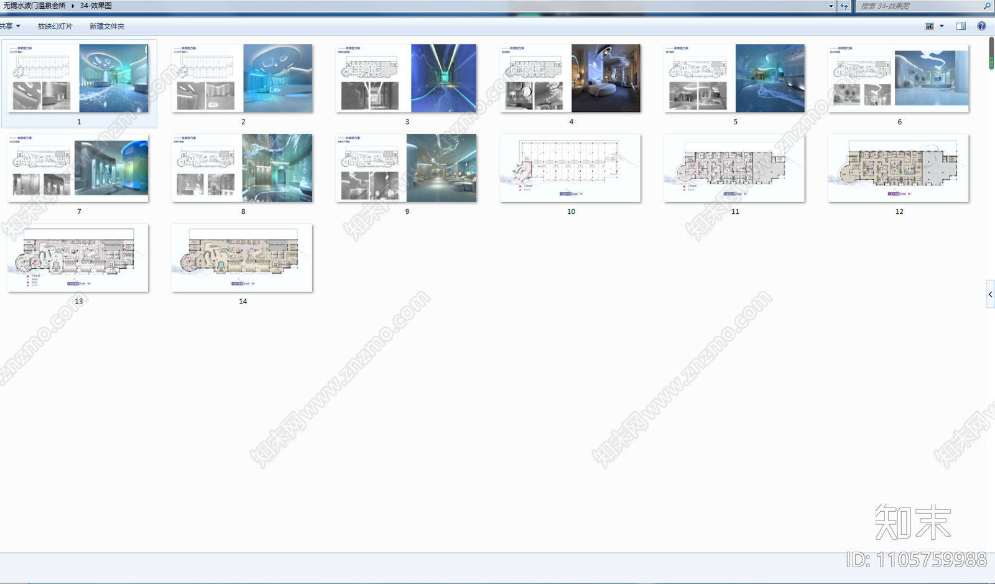This screenshot has width=995, height=584.
Task: Select floor plan thumbnail 11
Action: [735, 168]
